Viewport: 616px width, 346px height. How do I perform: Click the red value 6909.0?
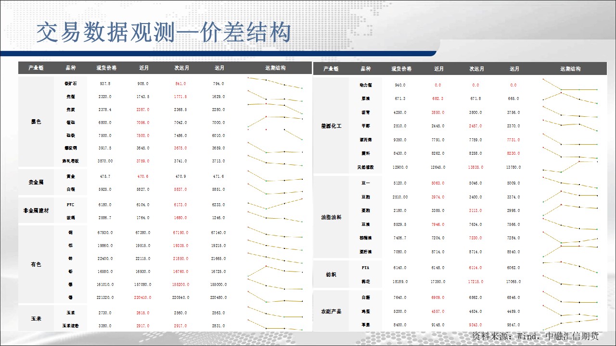point(438,297)
